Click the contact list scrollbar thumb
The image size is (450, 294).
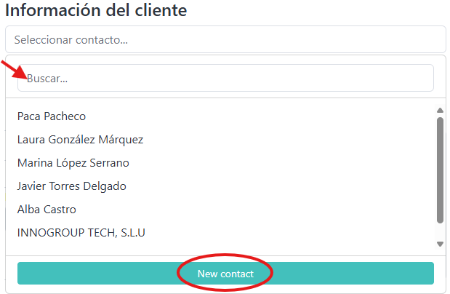point(440,169)
